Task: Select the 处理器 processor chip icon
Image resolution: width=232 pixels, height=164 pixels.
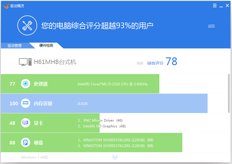Action: (x=26, y=84)
